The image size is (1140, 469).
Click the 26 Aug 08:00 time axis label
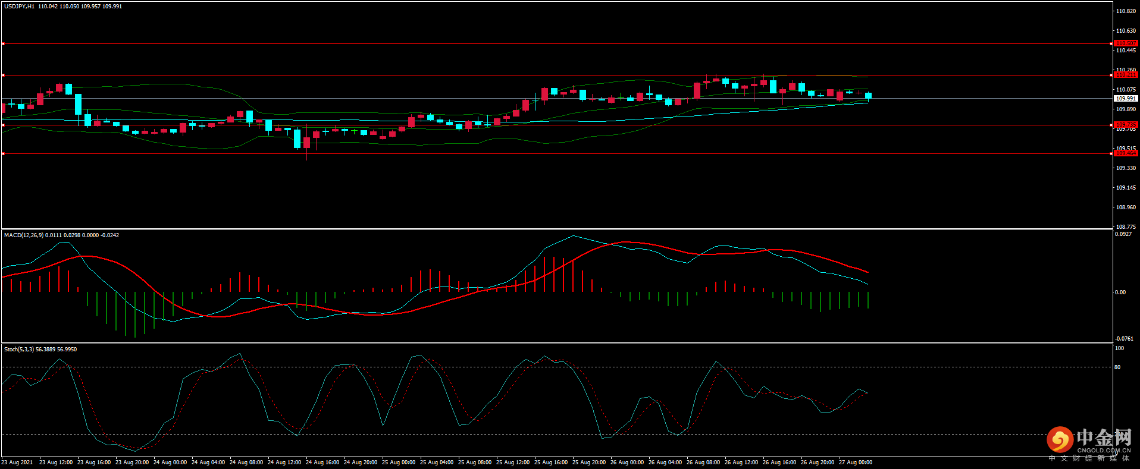(703, 462)
